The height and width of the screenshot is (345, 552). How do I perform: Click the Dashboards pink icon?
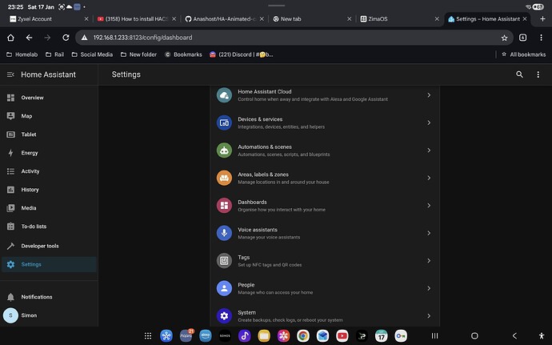point(224,206)
